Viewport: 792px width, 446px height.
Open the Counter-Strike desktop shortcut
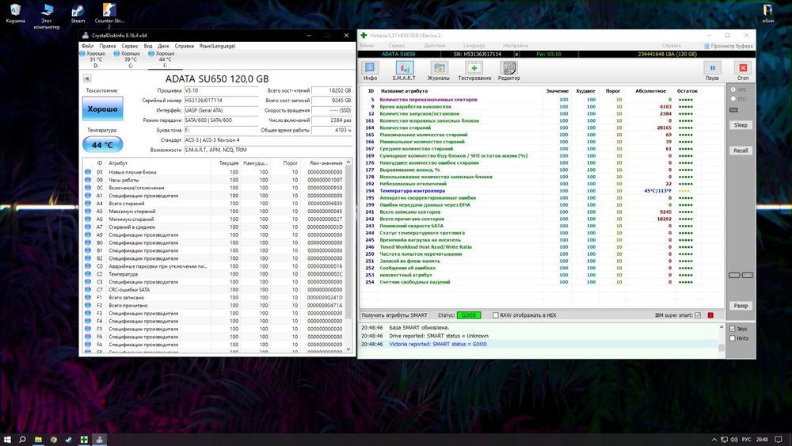[109, 16]
